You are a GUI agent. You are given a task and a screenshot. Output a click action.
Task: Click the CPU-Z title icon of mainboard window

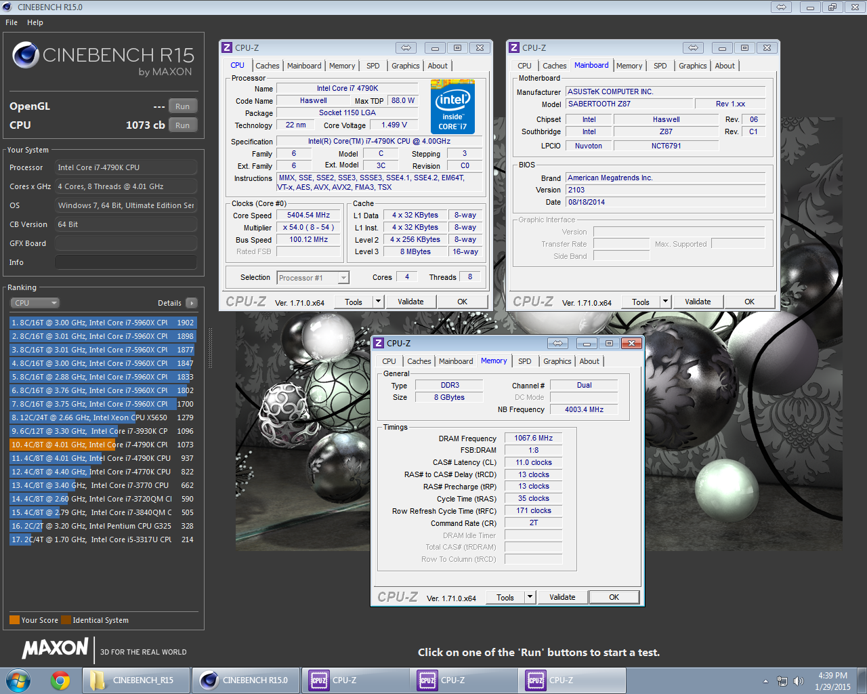[514, 48]
